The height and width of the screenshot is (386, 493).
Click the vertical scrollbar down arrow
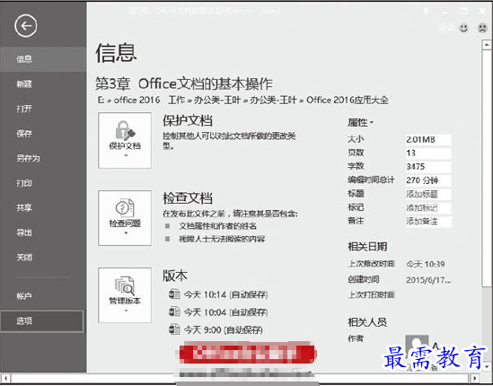coord(487,366)
